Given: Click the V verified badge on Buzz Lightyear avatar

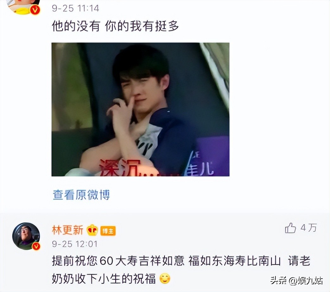Looking at the screenshot, I should pyautogui.click(x=36, y=246).
